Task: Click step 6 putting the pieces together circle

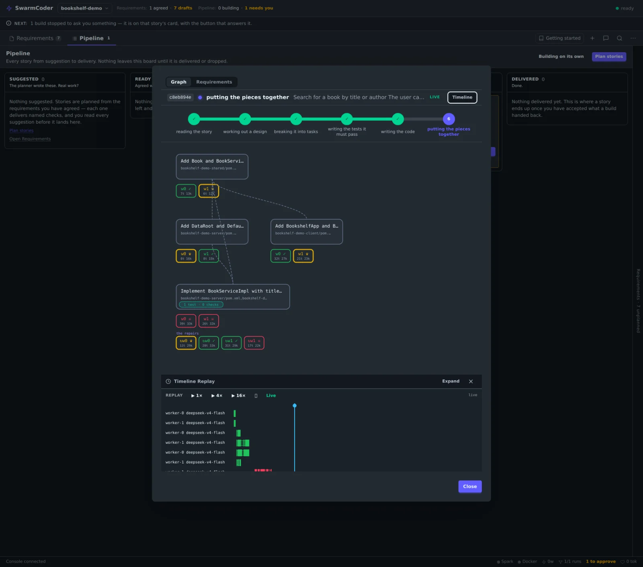Action: (x=448, y=119)
